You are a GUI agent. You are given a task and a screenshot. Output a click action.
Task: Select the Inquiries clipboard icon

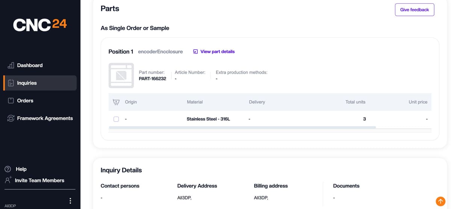[x=11, y=83]
